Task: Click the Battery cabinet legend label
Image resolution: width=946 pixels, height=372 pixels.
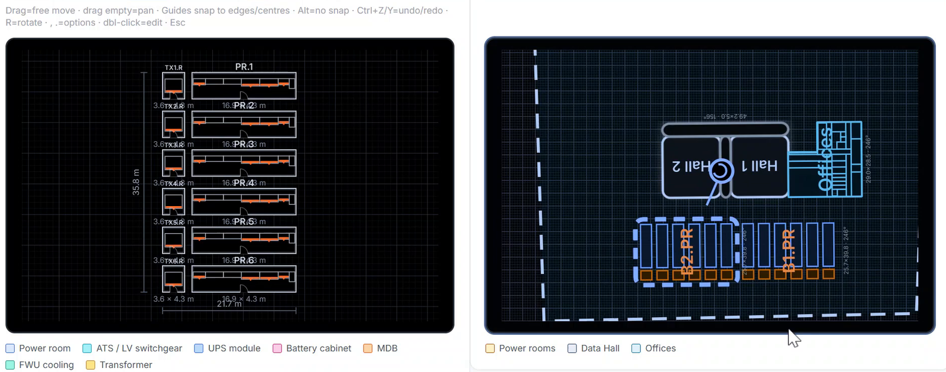Action: (x=319, y=348)
